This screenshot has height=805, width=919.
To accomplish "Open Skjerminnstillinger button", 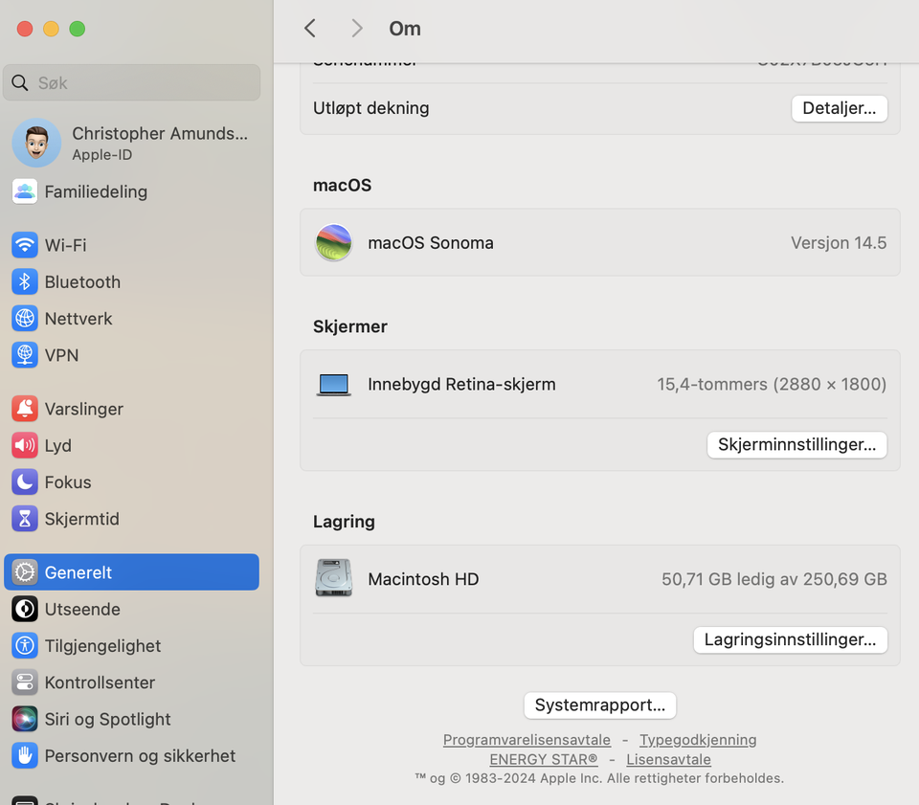I will 797,445.
